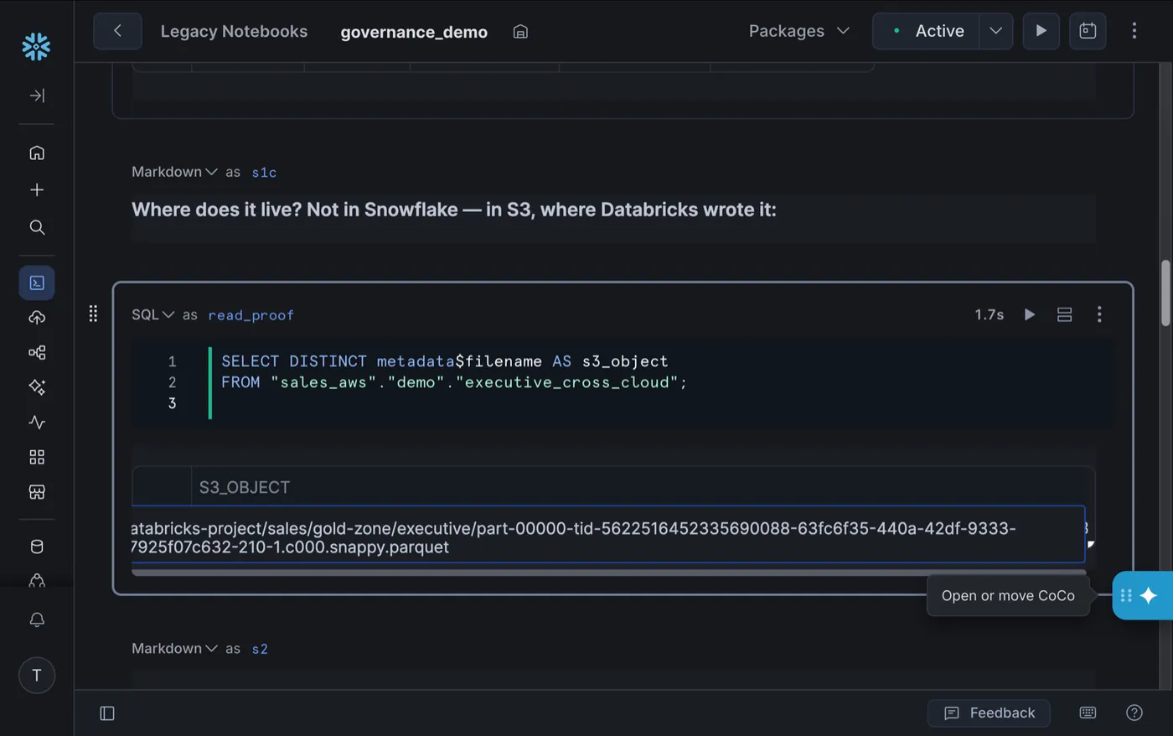Open the cloud upload ingestion icon
The image size is (1173, 736).
point(37,318)
